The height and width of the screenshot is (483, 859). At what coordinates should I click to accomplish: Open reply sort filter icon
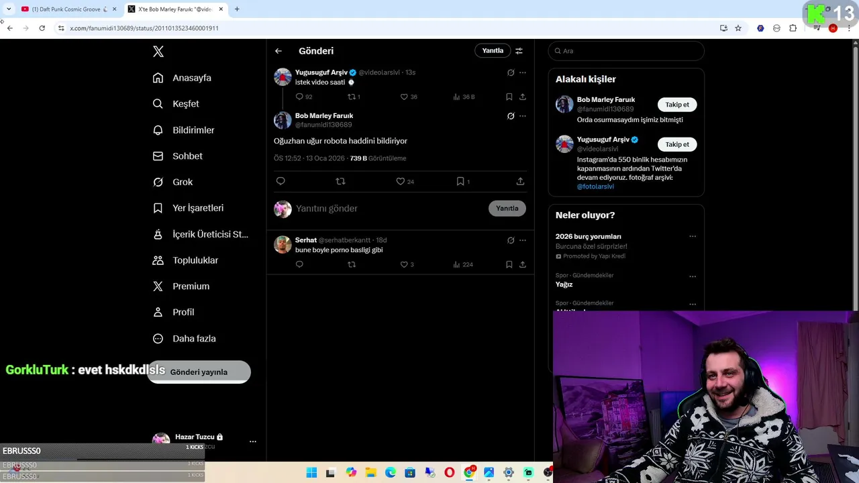click(x=519, y=51)
